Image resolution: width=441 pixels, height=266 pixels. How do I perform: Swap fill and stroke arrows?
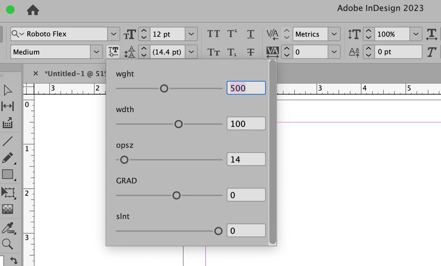[x=14, y=260]
